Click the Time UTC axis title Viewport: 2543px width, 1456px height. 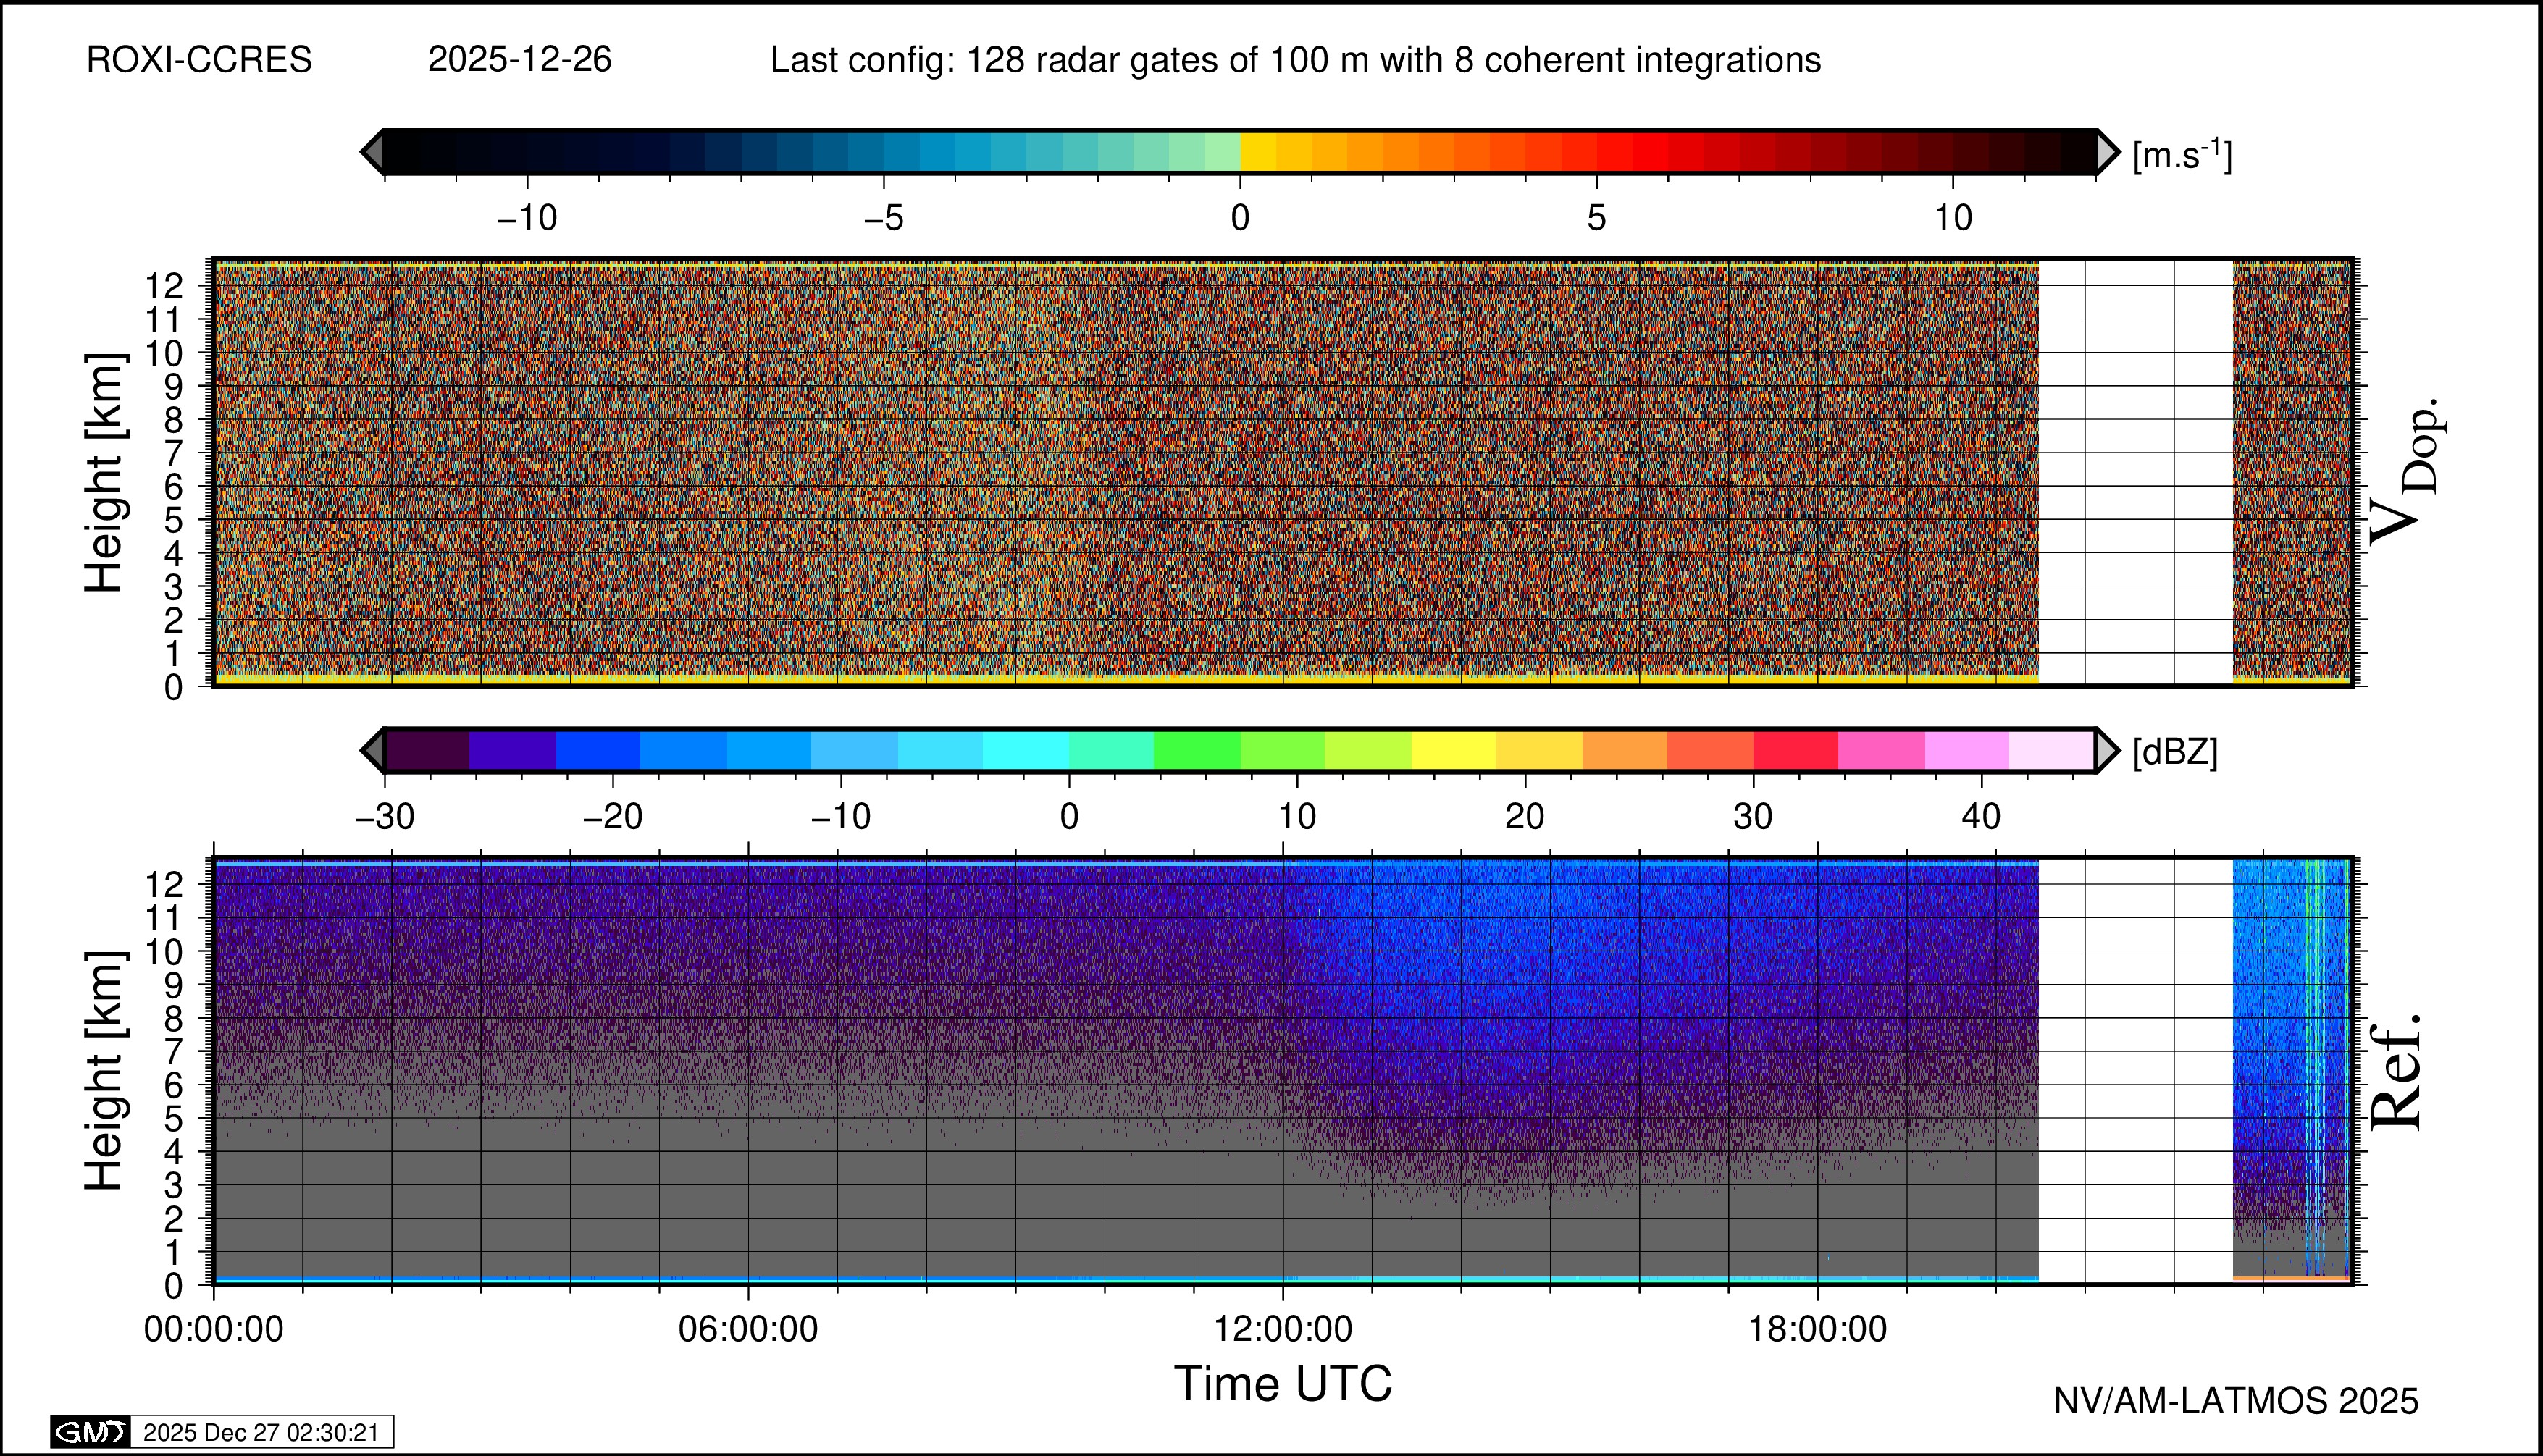tap(1283, 1384)
